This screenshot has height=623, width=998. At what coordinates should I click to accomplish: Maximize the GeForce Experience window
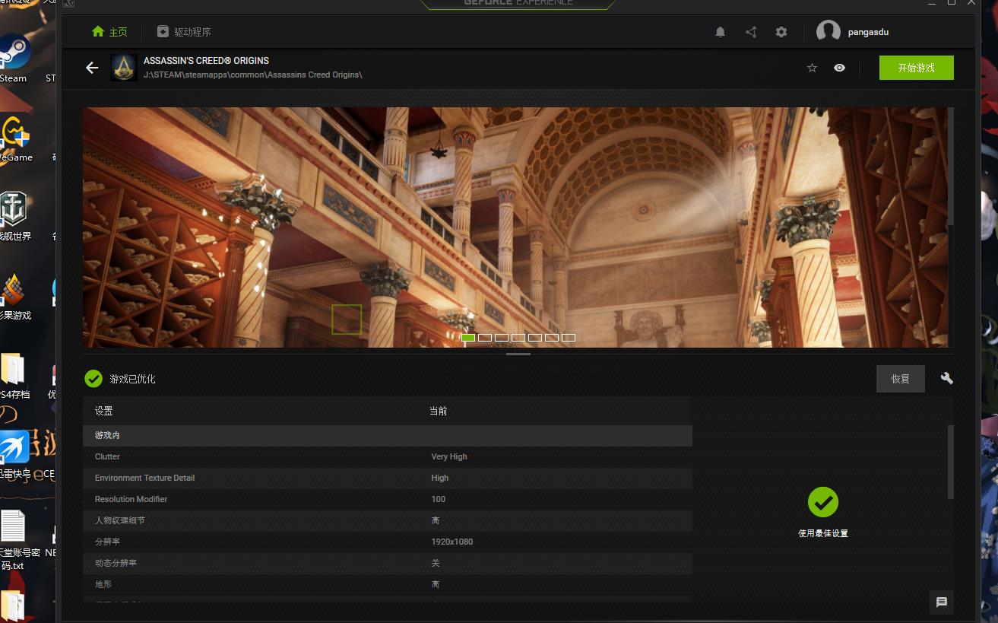(x=951, y=2)
